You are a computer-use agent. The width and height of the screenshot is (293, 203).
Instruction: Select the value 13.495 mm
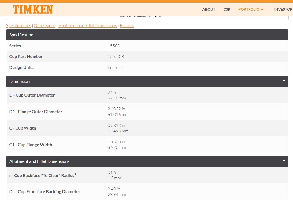click(118, 131)
